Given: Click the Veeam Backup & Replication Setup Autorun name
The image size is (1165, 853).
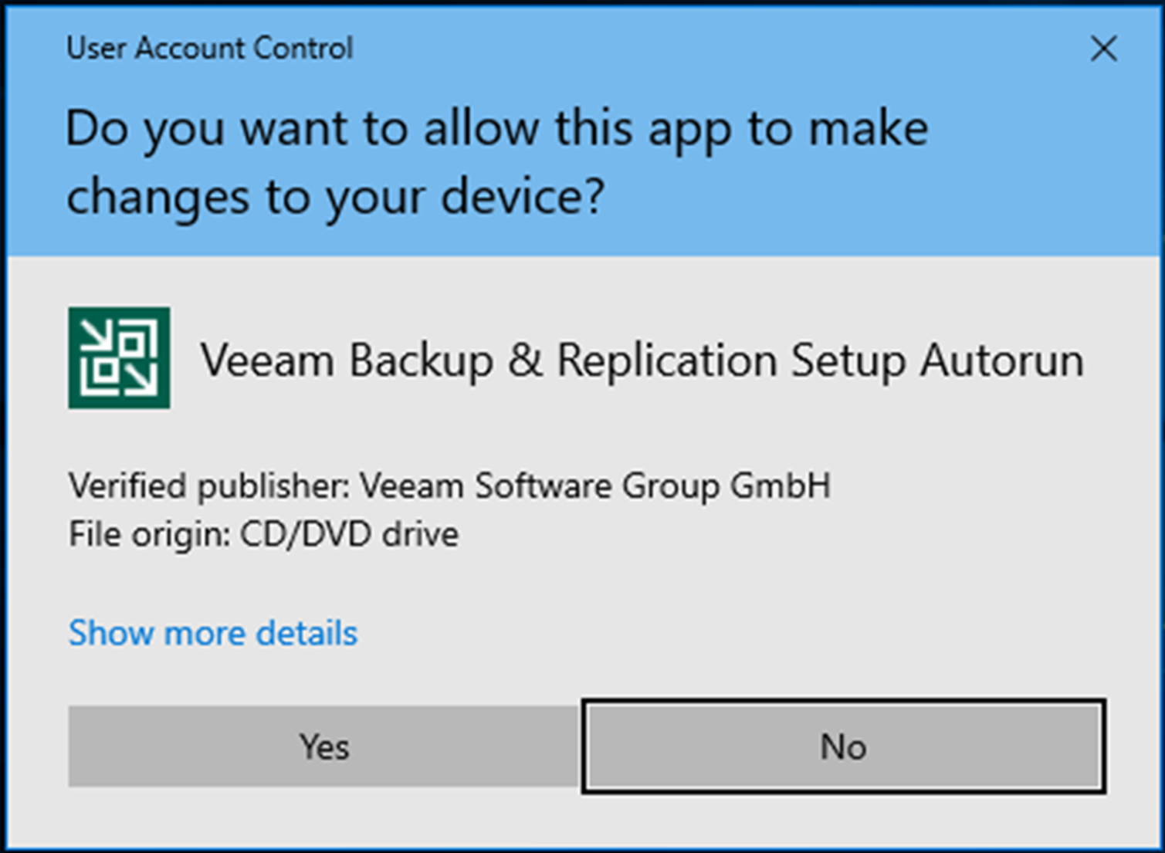Looking at the screenshot, I should (x=642, y=360).
